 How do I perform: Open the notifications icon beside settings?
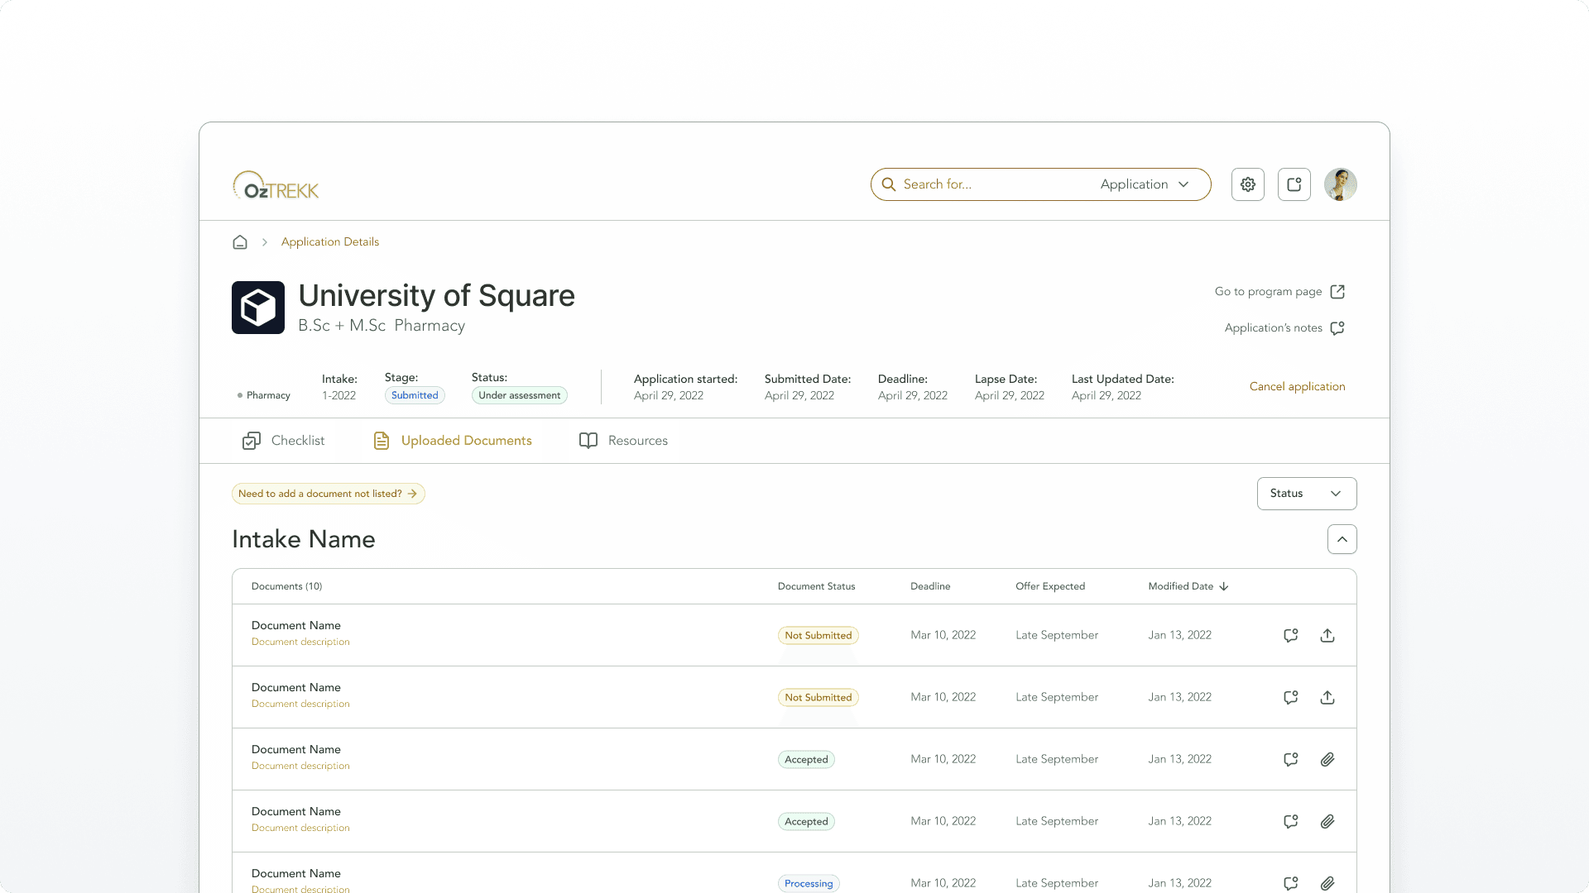click(1294, 184)
